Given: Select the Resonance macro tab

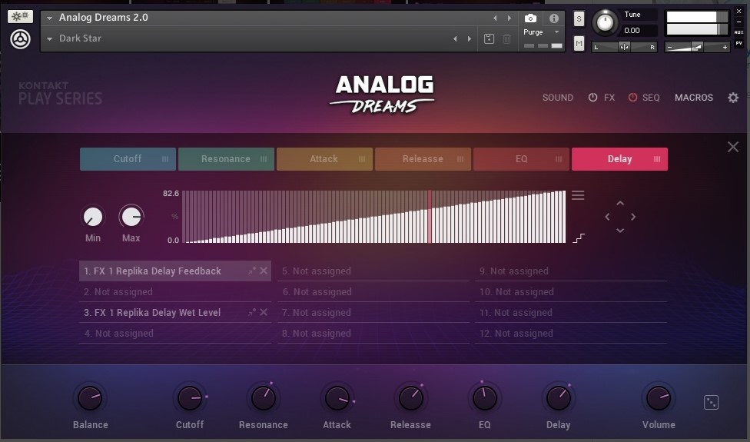Looking at the screenshot, I should click(x=226, y=159).
